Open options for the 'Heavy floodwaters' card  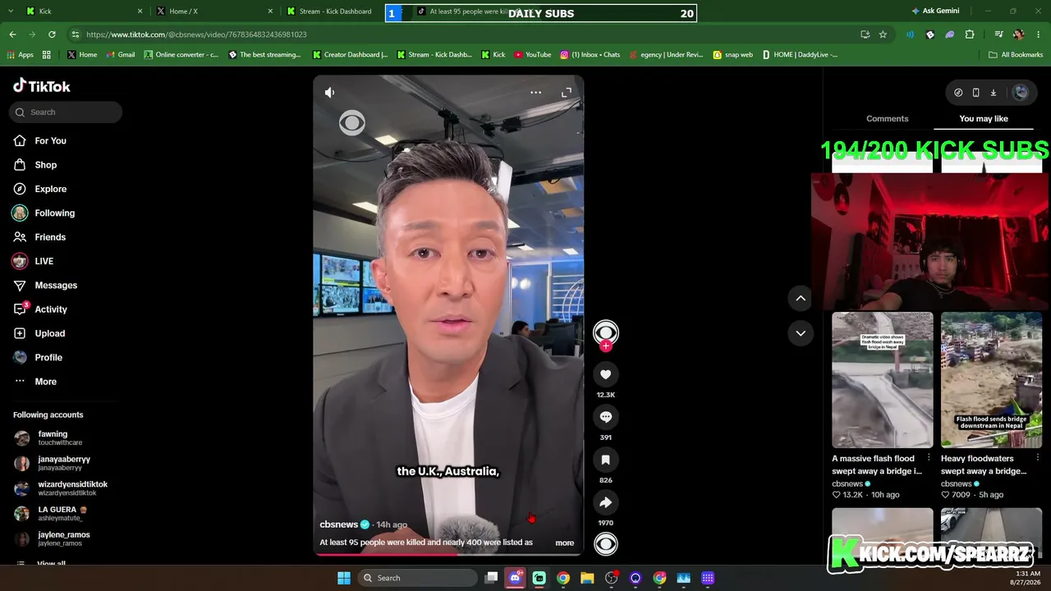click(x=1038, y=458)
